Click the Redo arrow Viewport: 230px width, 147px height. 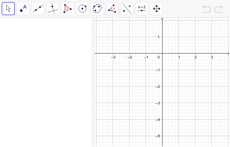pos(219,9)
